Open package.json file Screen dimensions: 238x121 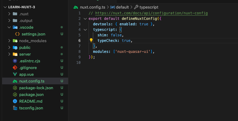31,94
